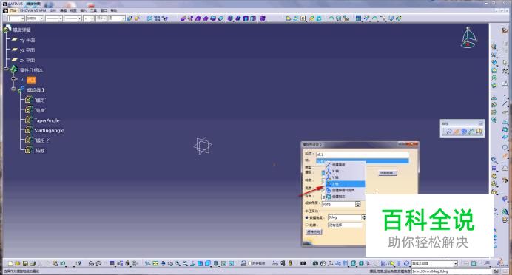Select TaperAngle parameter in the tree
512x275 pixels.
click(x=47, y=120)
